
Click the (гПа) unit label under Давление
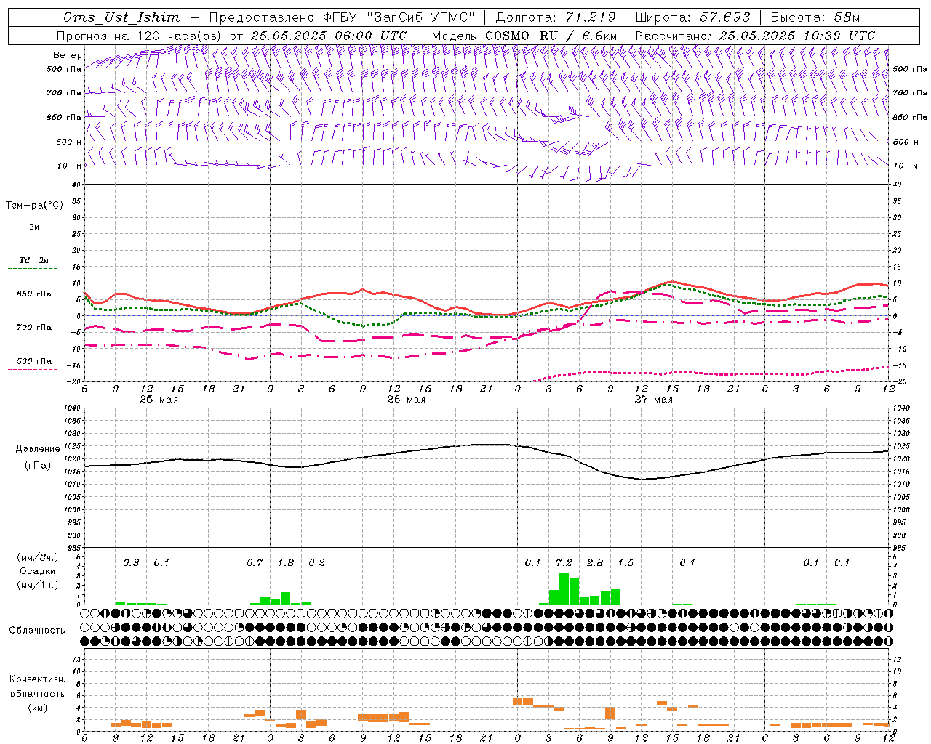coord(38,465)
